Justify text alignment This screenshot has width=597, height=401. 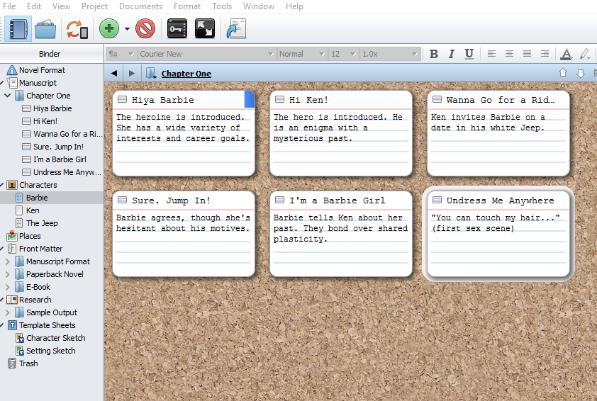[x=527, y=54]
